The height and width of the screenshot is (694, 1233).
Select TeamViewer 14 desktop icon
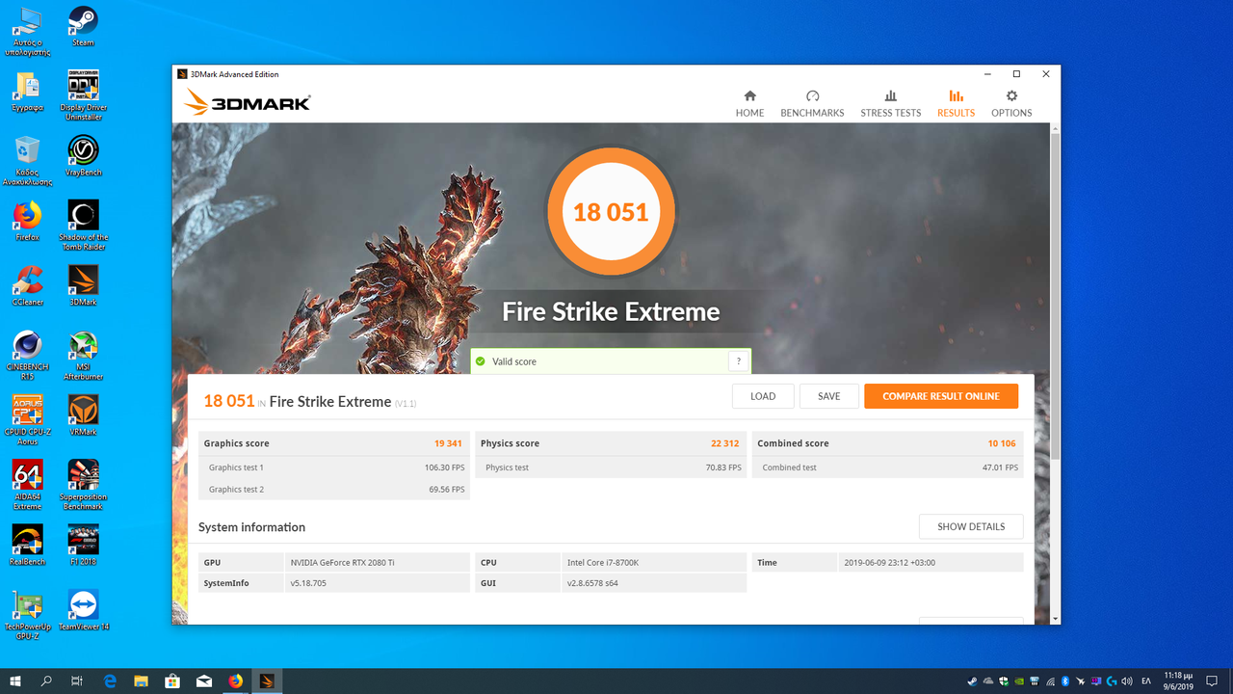83,609
